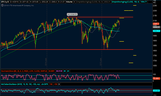The image size is (161, 96).
Task: Click the 1850 price axis label
Action: [x=155, y=45]
